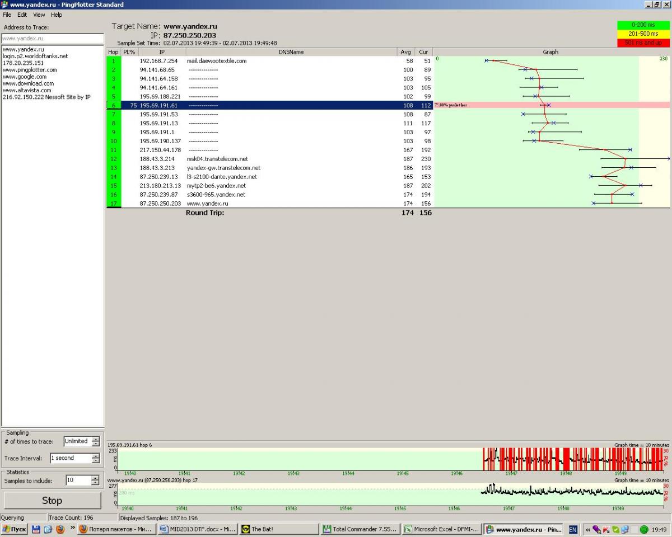Switch to Microsoft Excel taskbar button
The width and height of the screenshot is (672, 537).
coord(441,529)
